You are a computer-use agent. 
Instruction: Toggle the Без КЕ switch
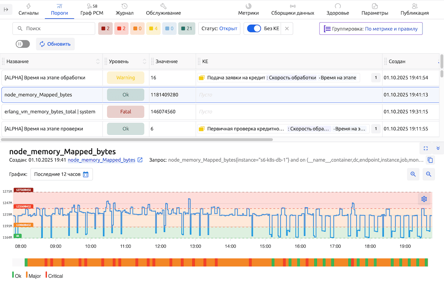[x=254, y=29]
